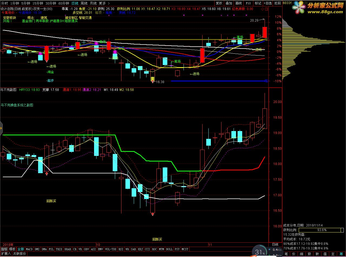
Task: Apply the CR indicator
Action: [x=75, y=249]
